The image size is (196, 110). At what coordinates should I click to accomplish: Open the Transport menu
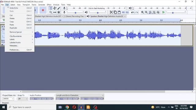point(26,5)
